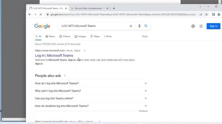Open Google quick settings gear
This screenshot has height=124, width=222.
click(x=193, y=26)
